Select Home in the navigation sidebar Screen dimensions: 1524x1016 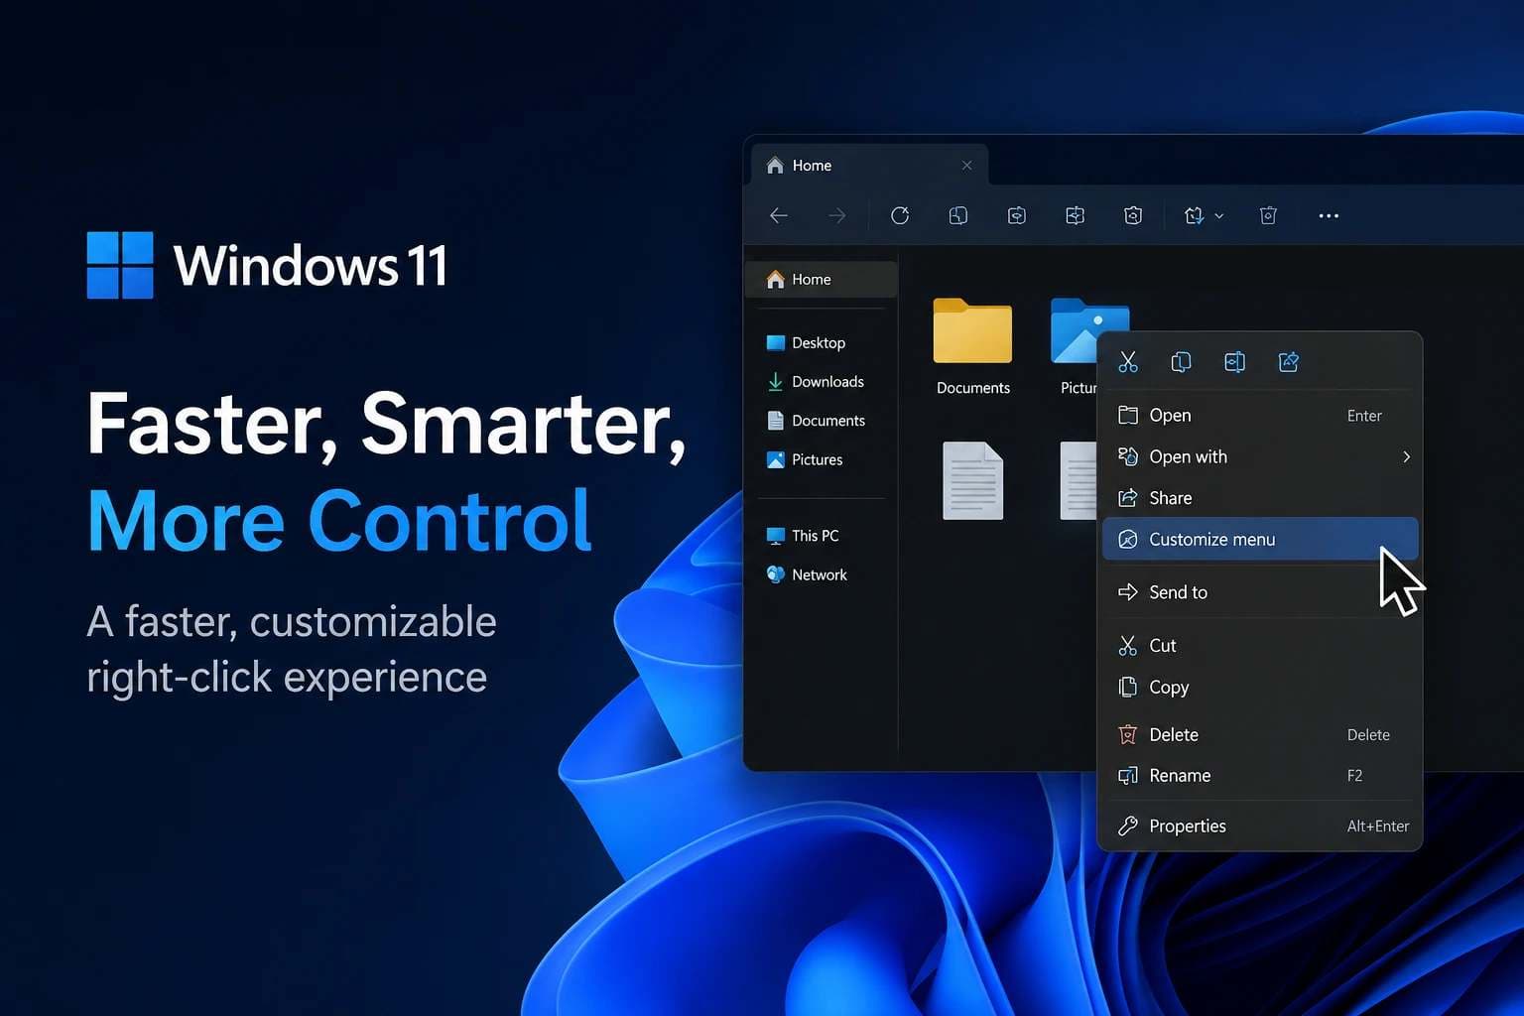point(821,279)
